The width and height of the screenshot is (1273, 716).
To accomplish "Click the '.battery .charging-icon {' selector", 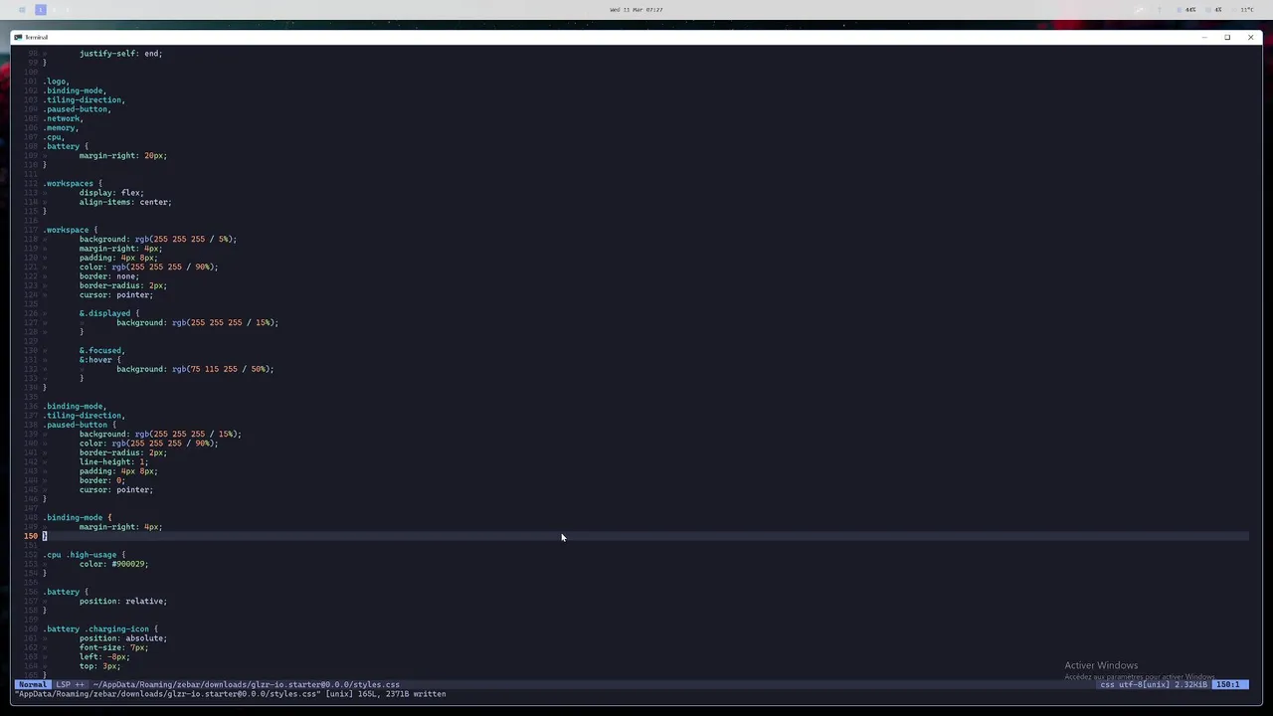I will coord(100,629).
